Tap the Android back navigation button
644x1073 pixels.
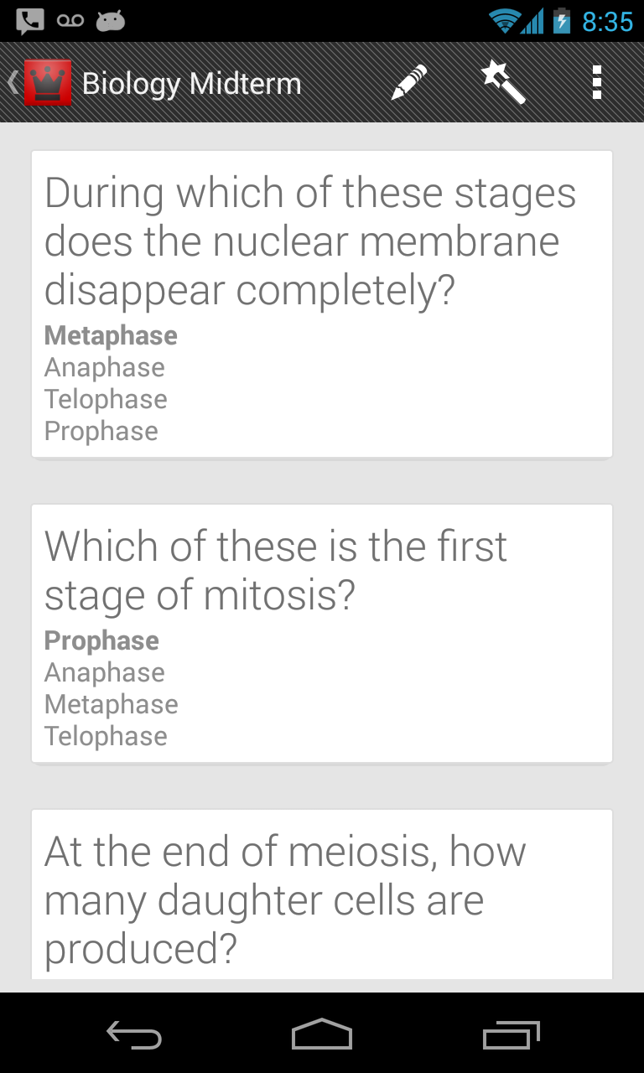[x=134, y=1035]
